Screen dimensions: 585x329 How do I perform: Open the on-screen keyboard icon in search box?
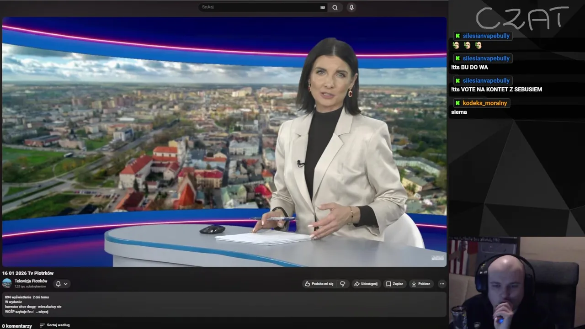(323, 7)
